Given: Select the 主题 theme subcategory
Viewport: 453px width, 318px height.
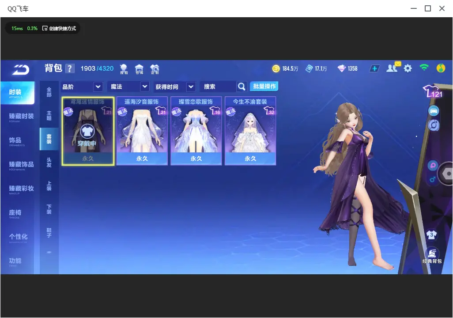Looking at the screenshot, I should coord(49,116).
